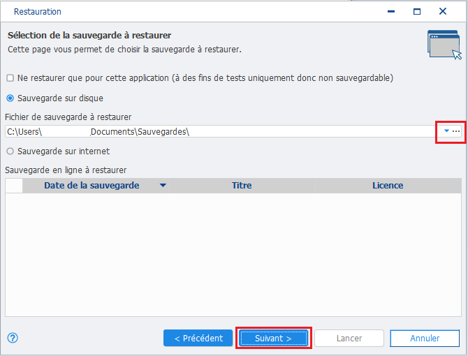Enable 'Ne restaurer que pour cette application' checkbox
The width and height of the screenshot is (468, 356).
click(x=10, y=78)
